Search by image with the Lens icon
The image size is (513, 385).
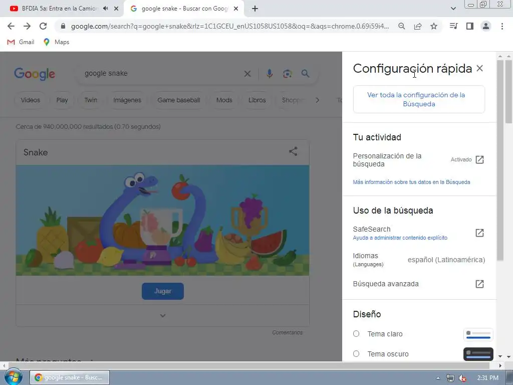coord(287,74)
